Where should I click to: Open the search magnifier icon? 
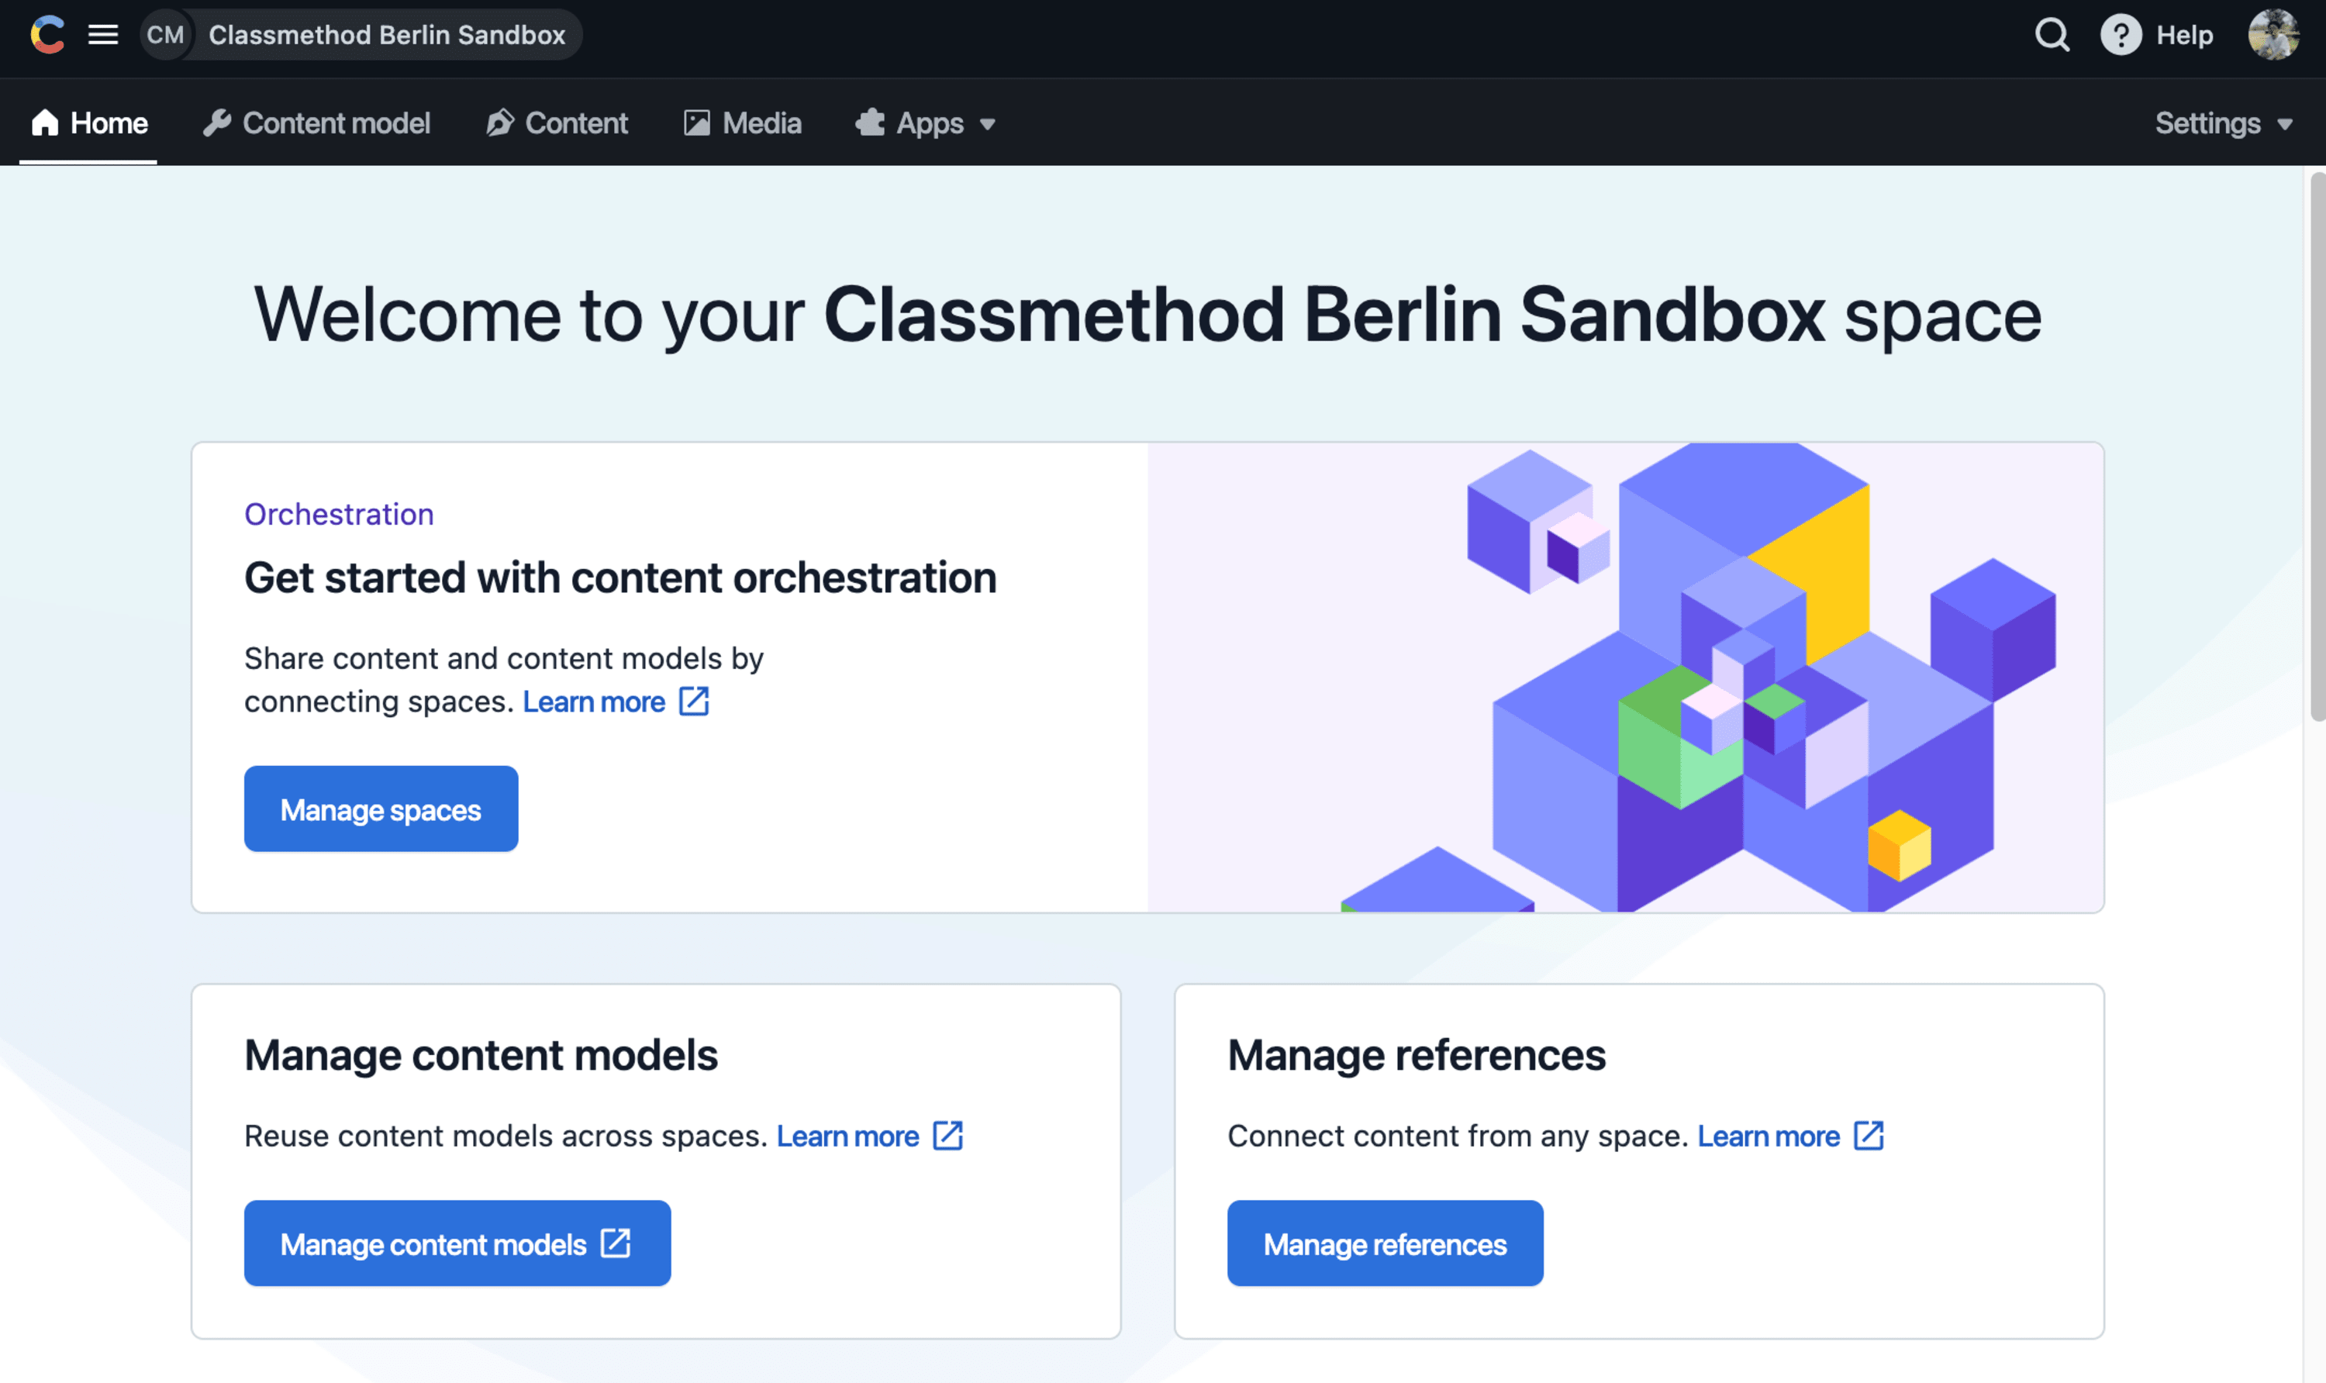tap(2051, 34)
